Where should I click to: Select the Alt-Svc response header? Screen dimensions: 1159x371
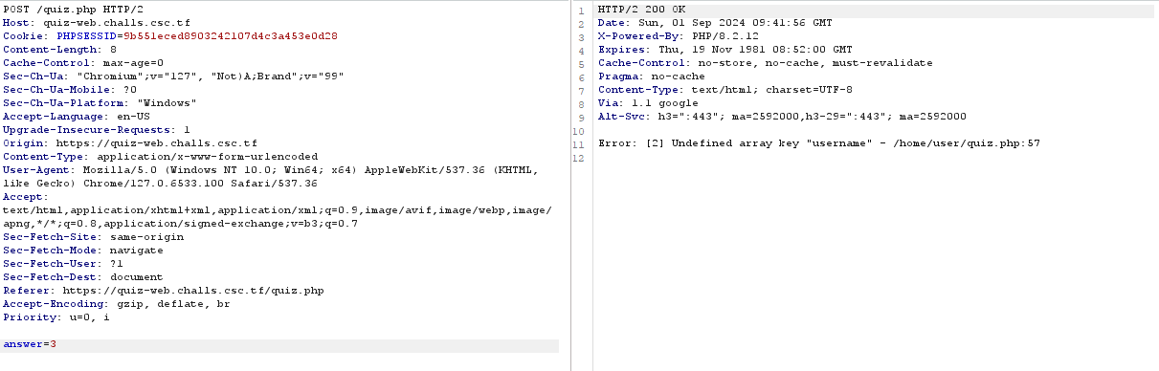coord(782,116)
